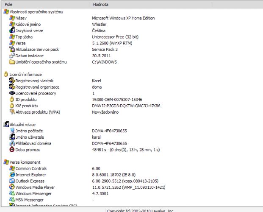Select the Whistler code name value

pyautogui.click(x=99, y=24)
